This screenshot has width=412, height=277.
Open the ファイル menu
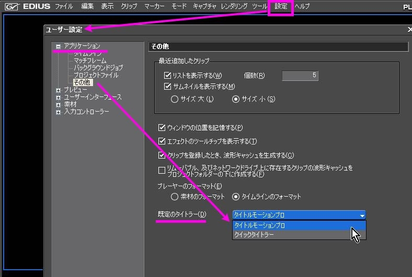64,7
